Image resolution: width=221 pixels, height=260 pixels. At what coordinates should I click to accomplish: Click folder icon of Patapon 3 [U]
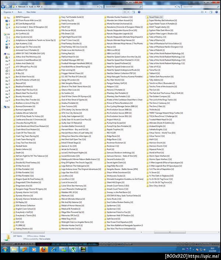(105, 86)
